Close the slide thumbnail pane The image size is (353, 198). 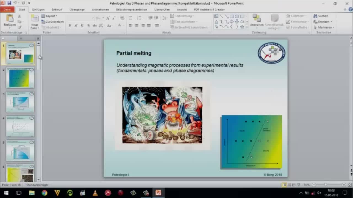pyautogui.click(x=38, y=38)
